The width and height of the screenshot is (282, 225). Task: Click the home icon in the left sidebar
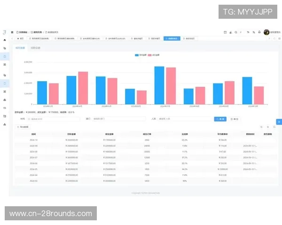coord(5,39)
